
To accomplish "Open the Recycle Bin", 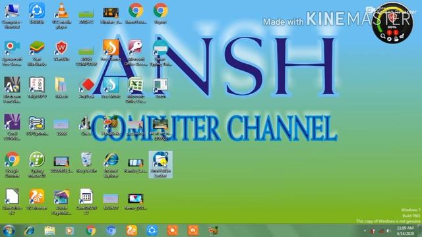I will click(x=86, y=163).
